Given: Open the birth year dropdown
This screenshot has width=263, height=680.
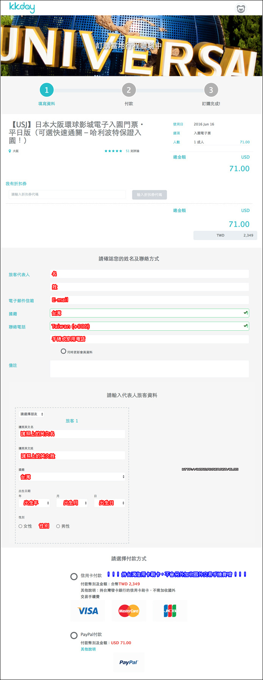Looking at the screenshot, I should [34, 503].
